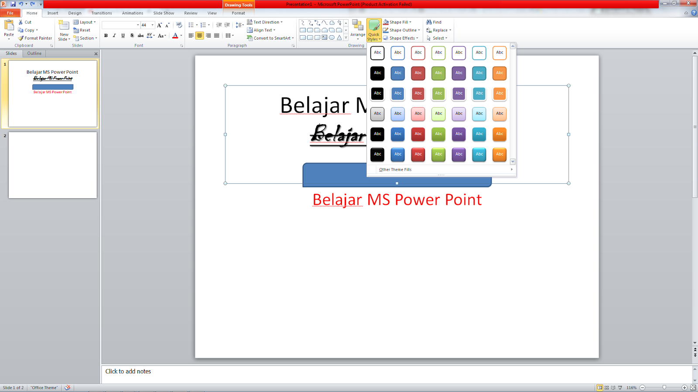698x392 pixels.
Task: Fit slide to current window
Action: click(693, 388)
